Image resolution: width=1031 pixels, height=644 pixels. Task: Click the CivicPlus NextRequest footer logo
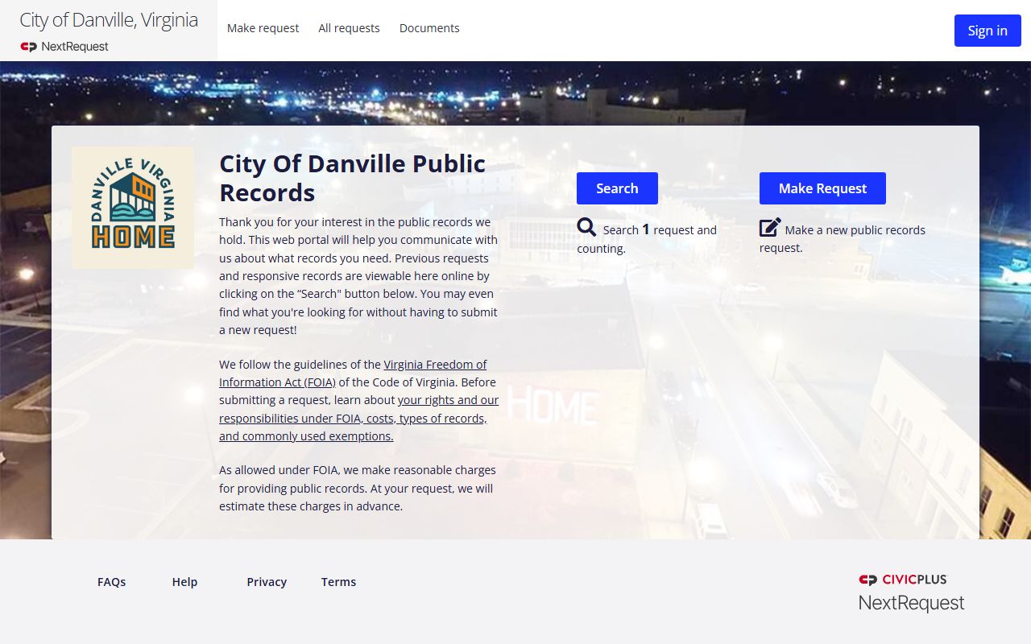[x=911, y=592]
